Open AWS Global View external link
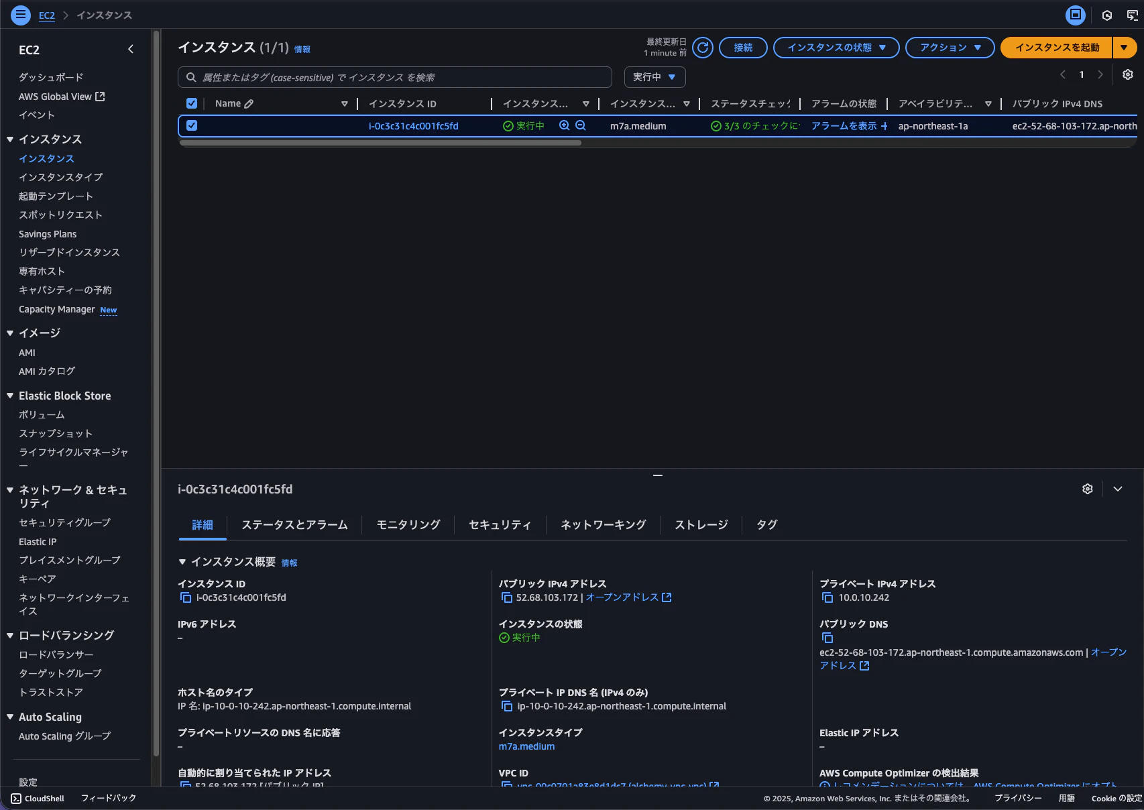 (x=62, y=97)
